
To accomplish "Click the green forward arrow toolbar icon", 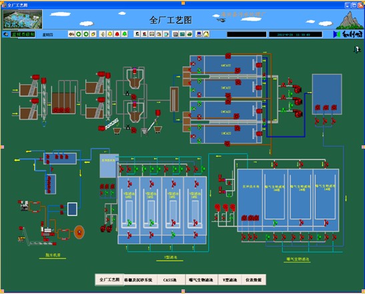I will [x=86, y=34].
